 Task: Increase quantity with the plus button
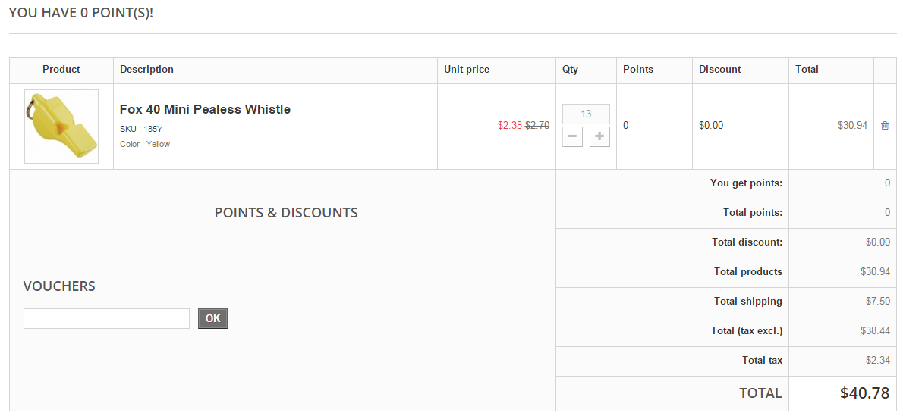599,137
